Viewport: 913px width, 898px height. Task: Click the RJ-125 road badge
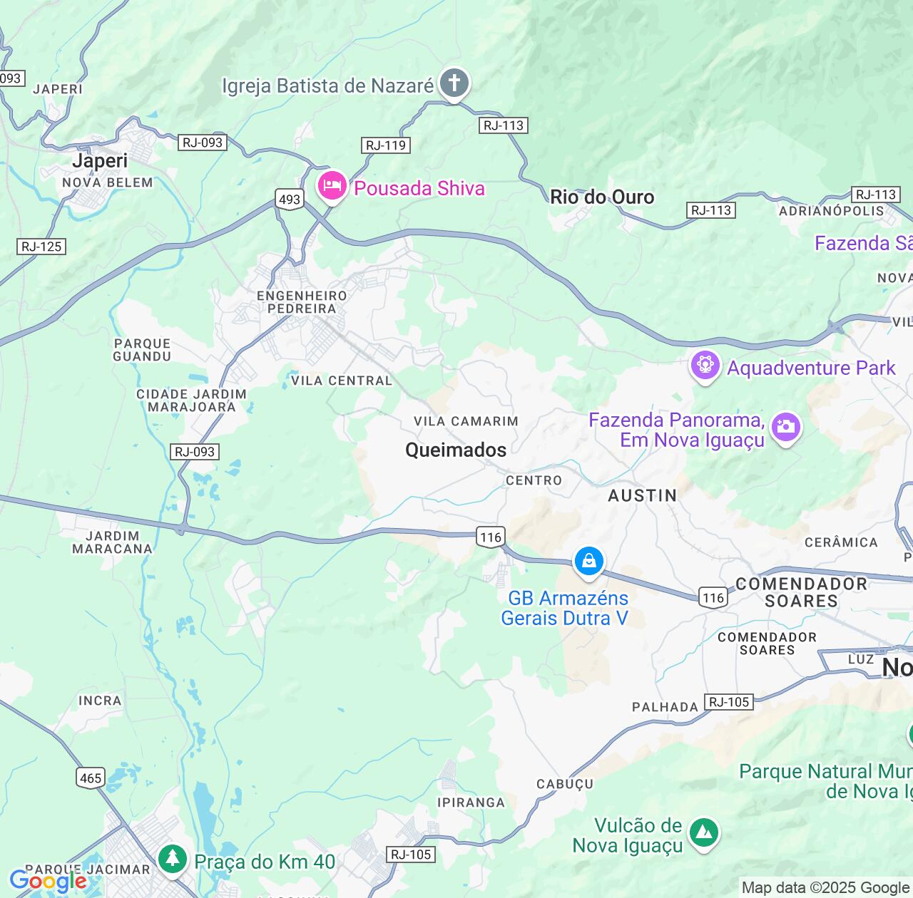41,247
